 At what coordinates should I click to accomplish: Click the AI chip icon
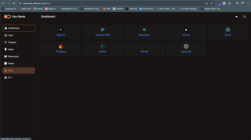pyautogui.click(x=6, y=77)
